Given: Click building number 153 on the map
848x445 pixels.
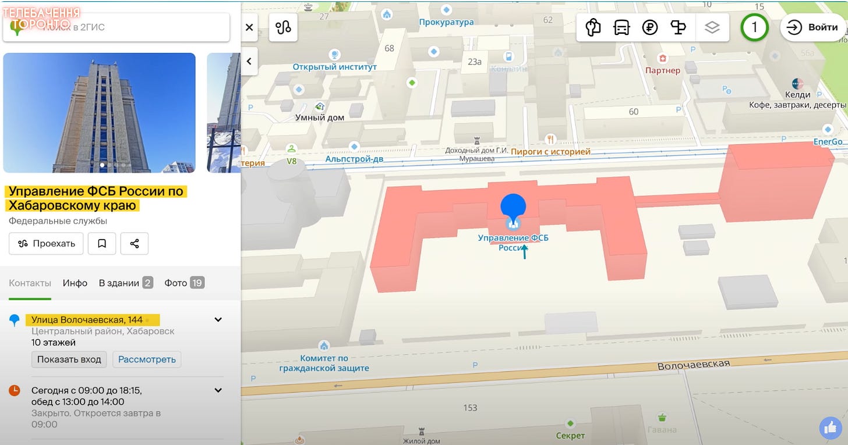Looking at the screenshot, I should [470, 408].
